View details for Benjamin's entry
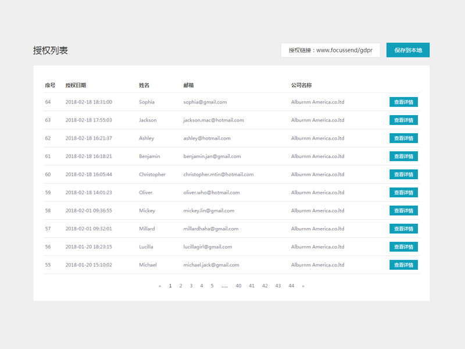Image resolution: width=465 pixels, height=349 pixels. pyautogui.click(x=403, y=156)
